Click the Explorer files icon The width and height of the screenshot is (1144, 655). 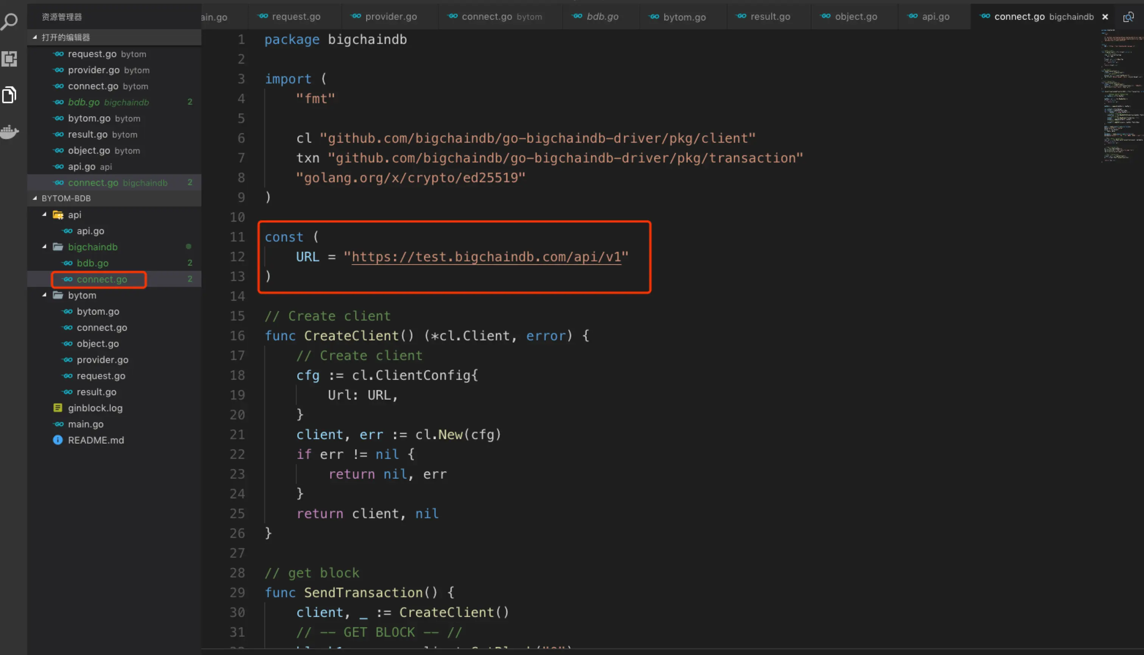point(9,95)
